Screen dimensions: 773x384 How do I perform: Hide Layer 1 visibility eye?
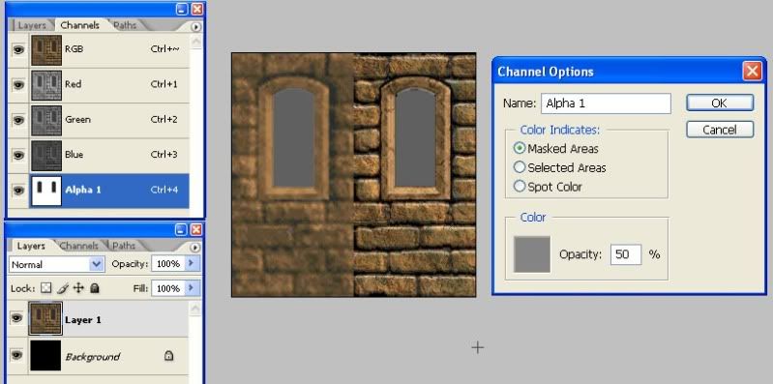coord(17,318)
